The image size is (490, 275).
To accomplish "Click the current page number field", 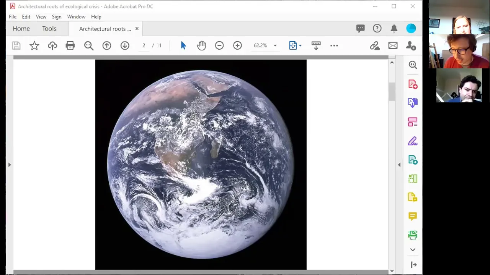I will [144, 45].
